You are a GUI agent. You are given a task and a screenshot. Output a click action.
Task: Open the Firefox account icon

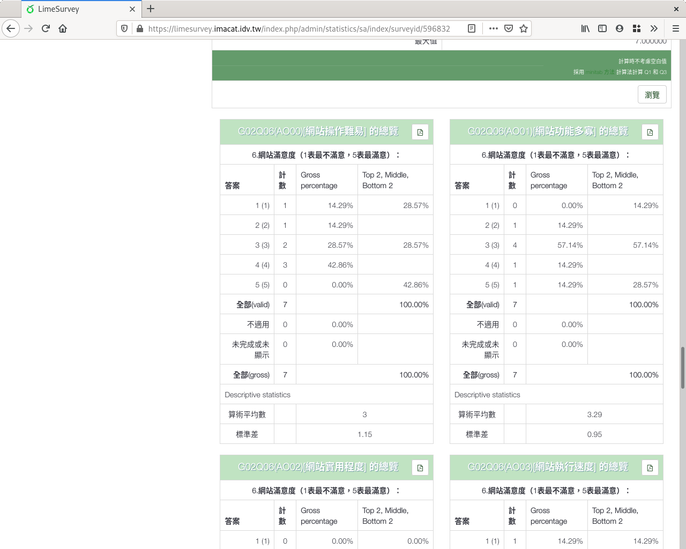[x=620, y=28]
